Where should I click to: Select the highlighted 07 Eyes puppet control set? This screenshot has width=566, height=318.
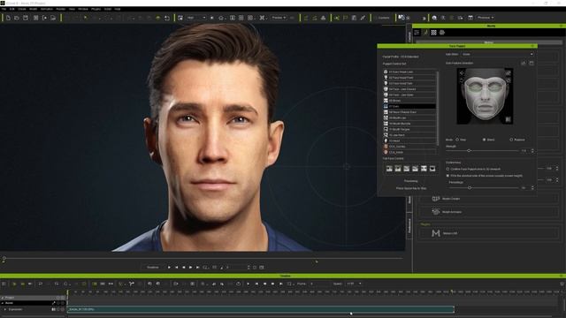[x=409, y=106]
